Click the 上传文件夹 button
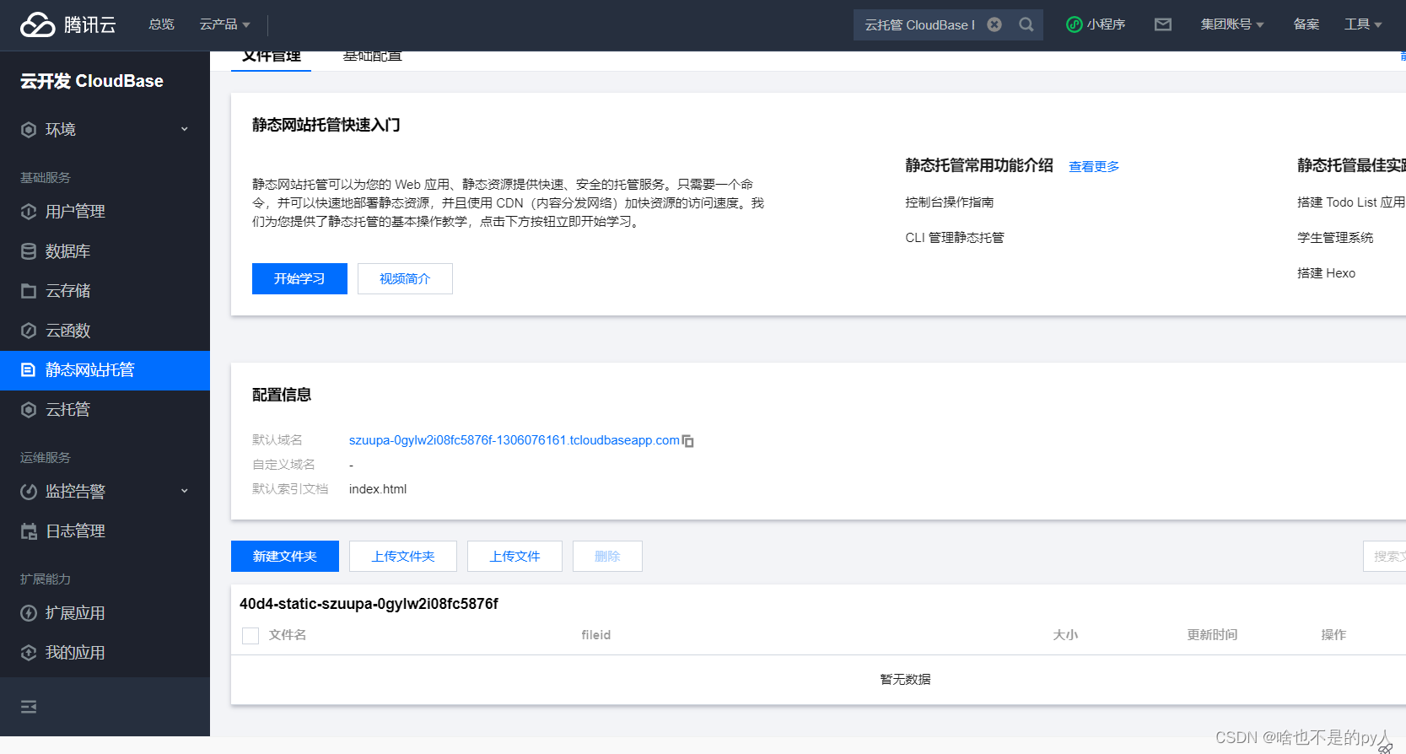The image size is (1406, 754). 403,557
